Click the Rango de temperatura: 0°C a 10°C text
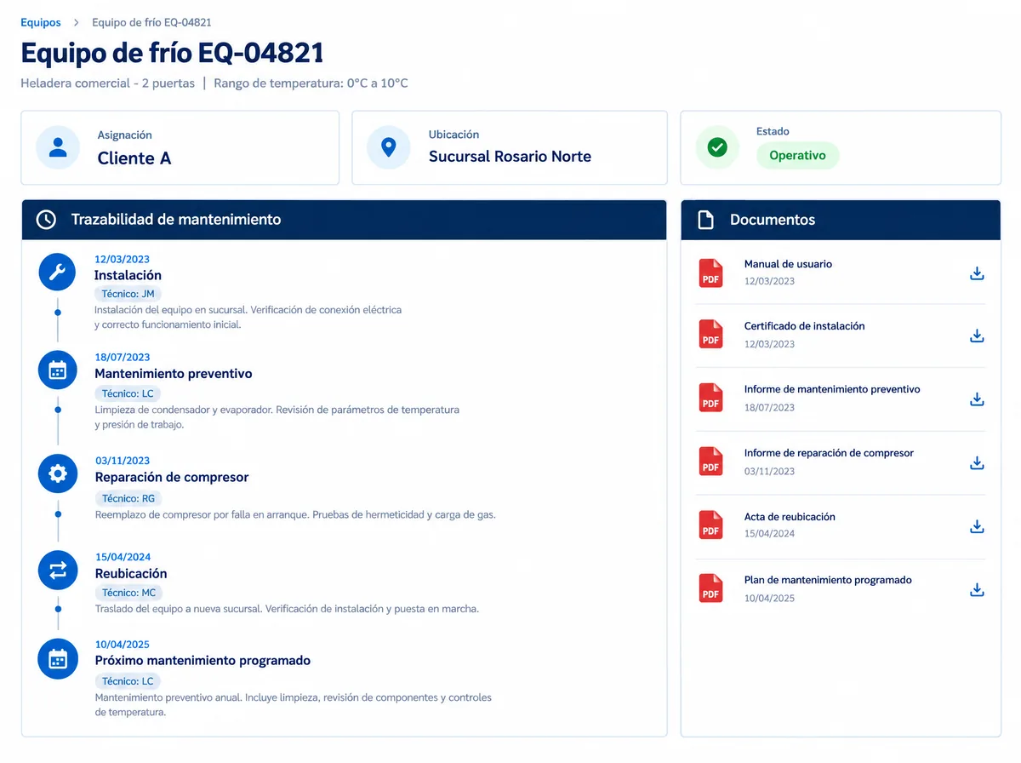Screen dimensions: 1021x763 point(311,83)
